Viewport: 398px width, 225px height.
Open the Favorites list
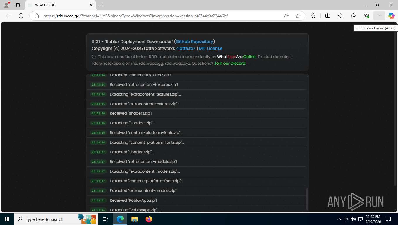(341, 16)
